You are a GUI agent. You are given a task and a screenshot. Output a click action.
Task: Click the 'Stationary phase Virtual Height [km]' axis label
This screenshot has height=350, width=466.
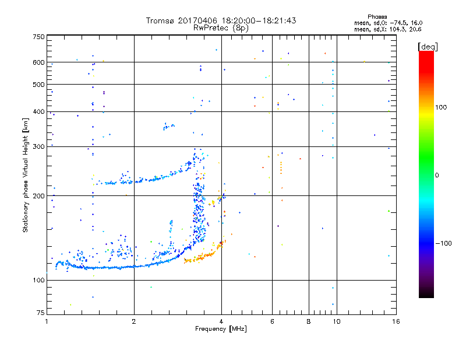click(26, 176)
